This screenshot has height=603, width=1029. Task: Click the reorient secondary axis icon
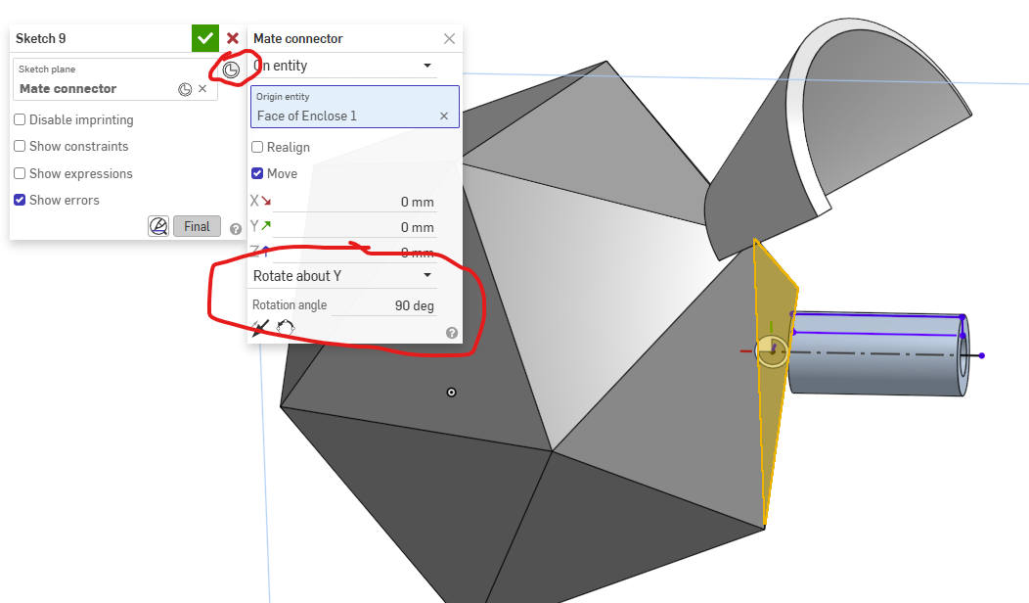click(x=286, y=326)
